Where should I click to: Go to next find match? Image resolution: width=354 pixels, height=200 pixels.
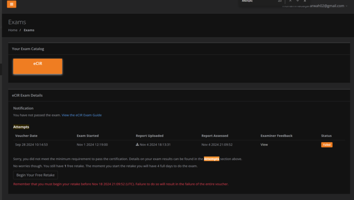(x=297, y=1)
